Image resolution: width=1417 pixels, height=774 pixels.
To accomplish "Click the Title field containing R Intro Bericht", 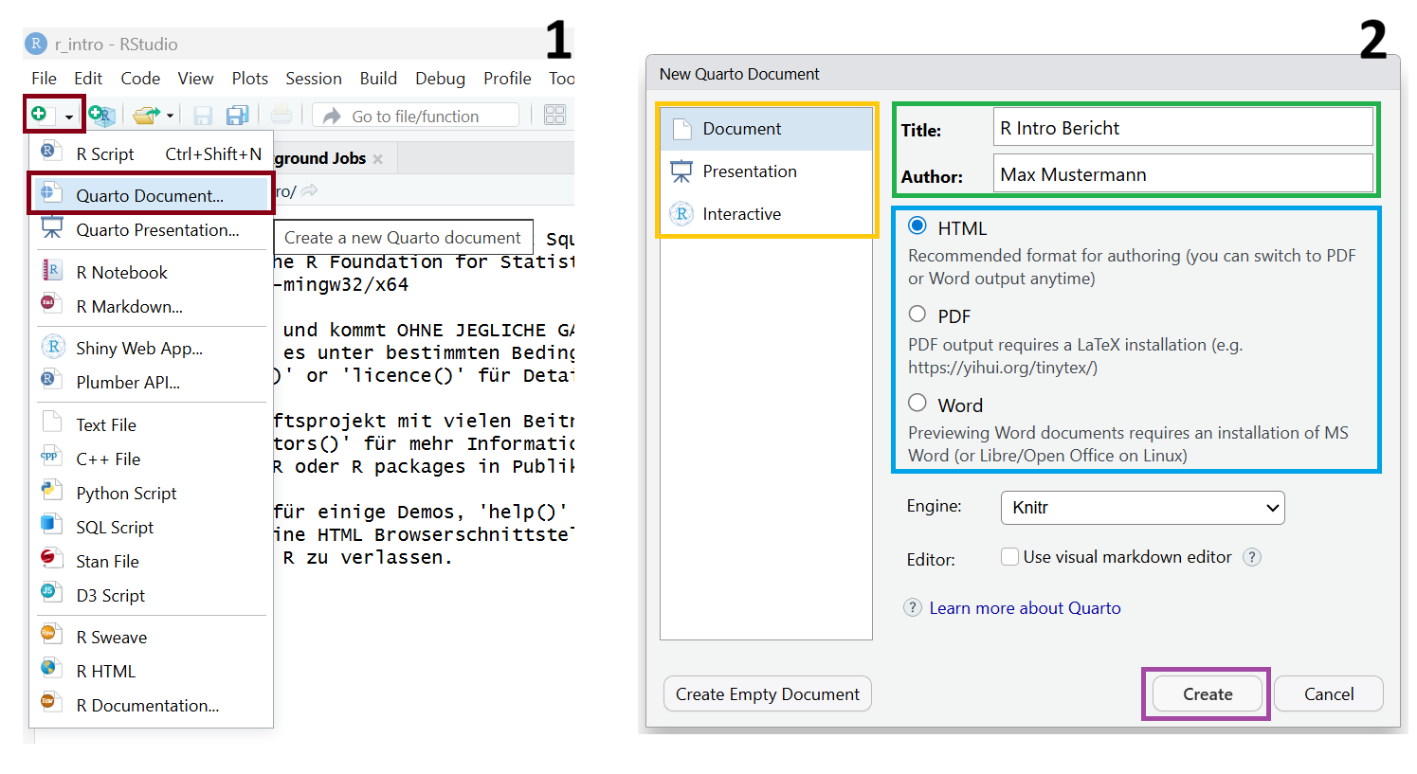I will tap(1183, 127).
